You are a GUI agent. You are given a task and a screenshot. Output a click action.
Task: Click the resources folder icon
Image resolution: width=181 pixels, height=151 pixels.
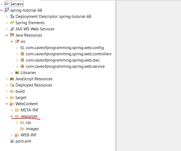coord(17,116)
